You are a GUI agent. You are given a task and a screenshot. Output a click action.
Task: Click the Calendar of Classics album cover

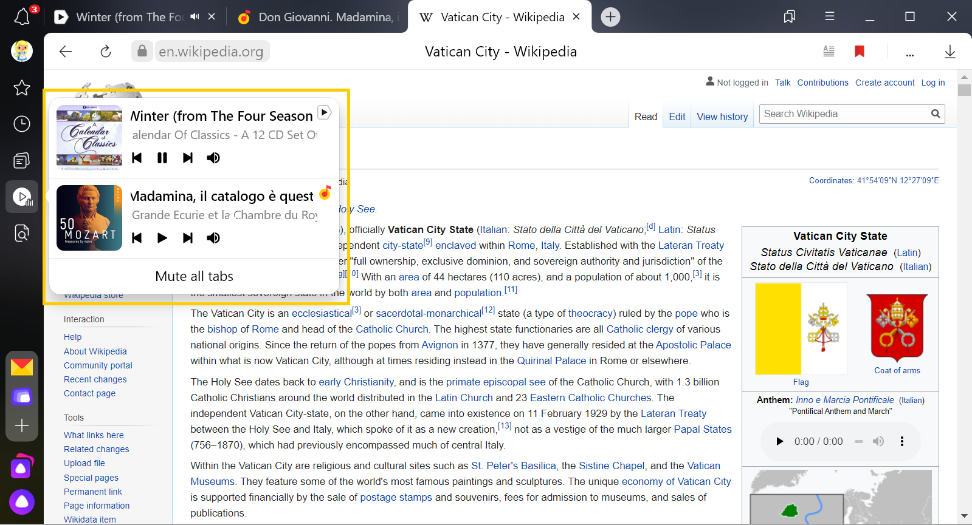click(x=89, y=138)
